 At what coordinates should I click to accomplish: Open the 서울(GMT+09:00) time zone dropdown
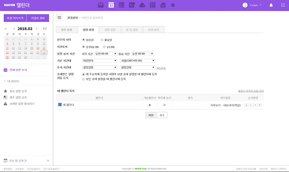[x=138, y=61]
